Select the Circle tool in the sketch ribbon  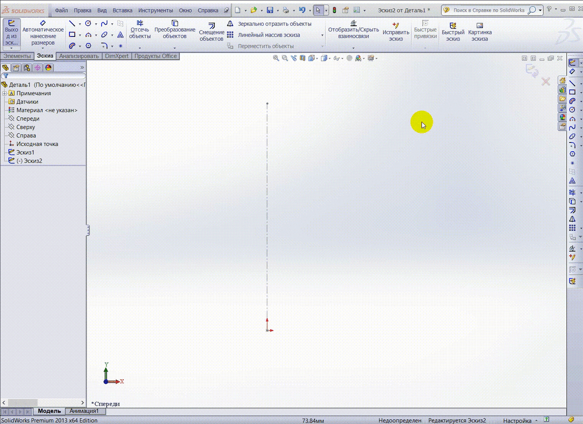click(x=88, y=23)
